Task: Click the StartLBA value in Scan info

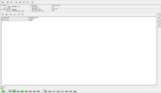Action: pos(38,7)
